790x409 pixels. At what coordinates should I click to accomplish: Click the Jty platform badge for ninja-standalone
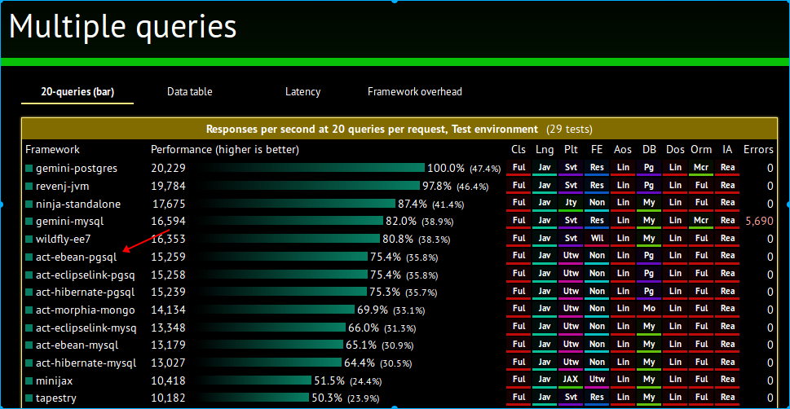coord(571,203)
